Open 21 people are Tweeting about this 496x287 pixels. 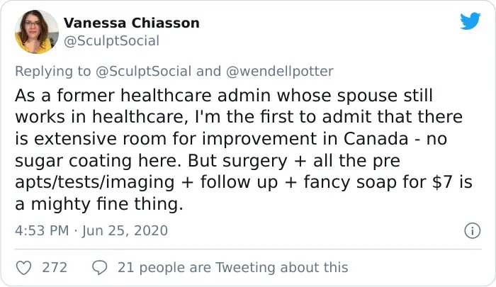pyautogui.click(x=233, y=268)
